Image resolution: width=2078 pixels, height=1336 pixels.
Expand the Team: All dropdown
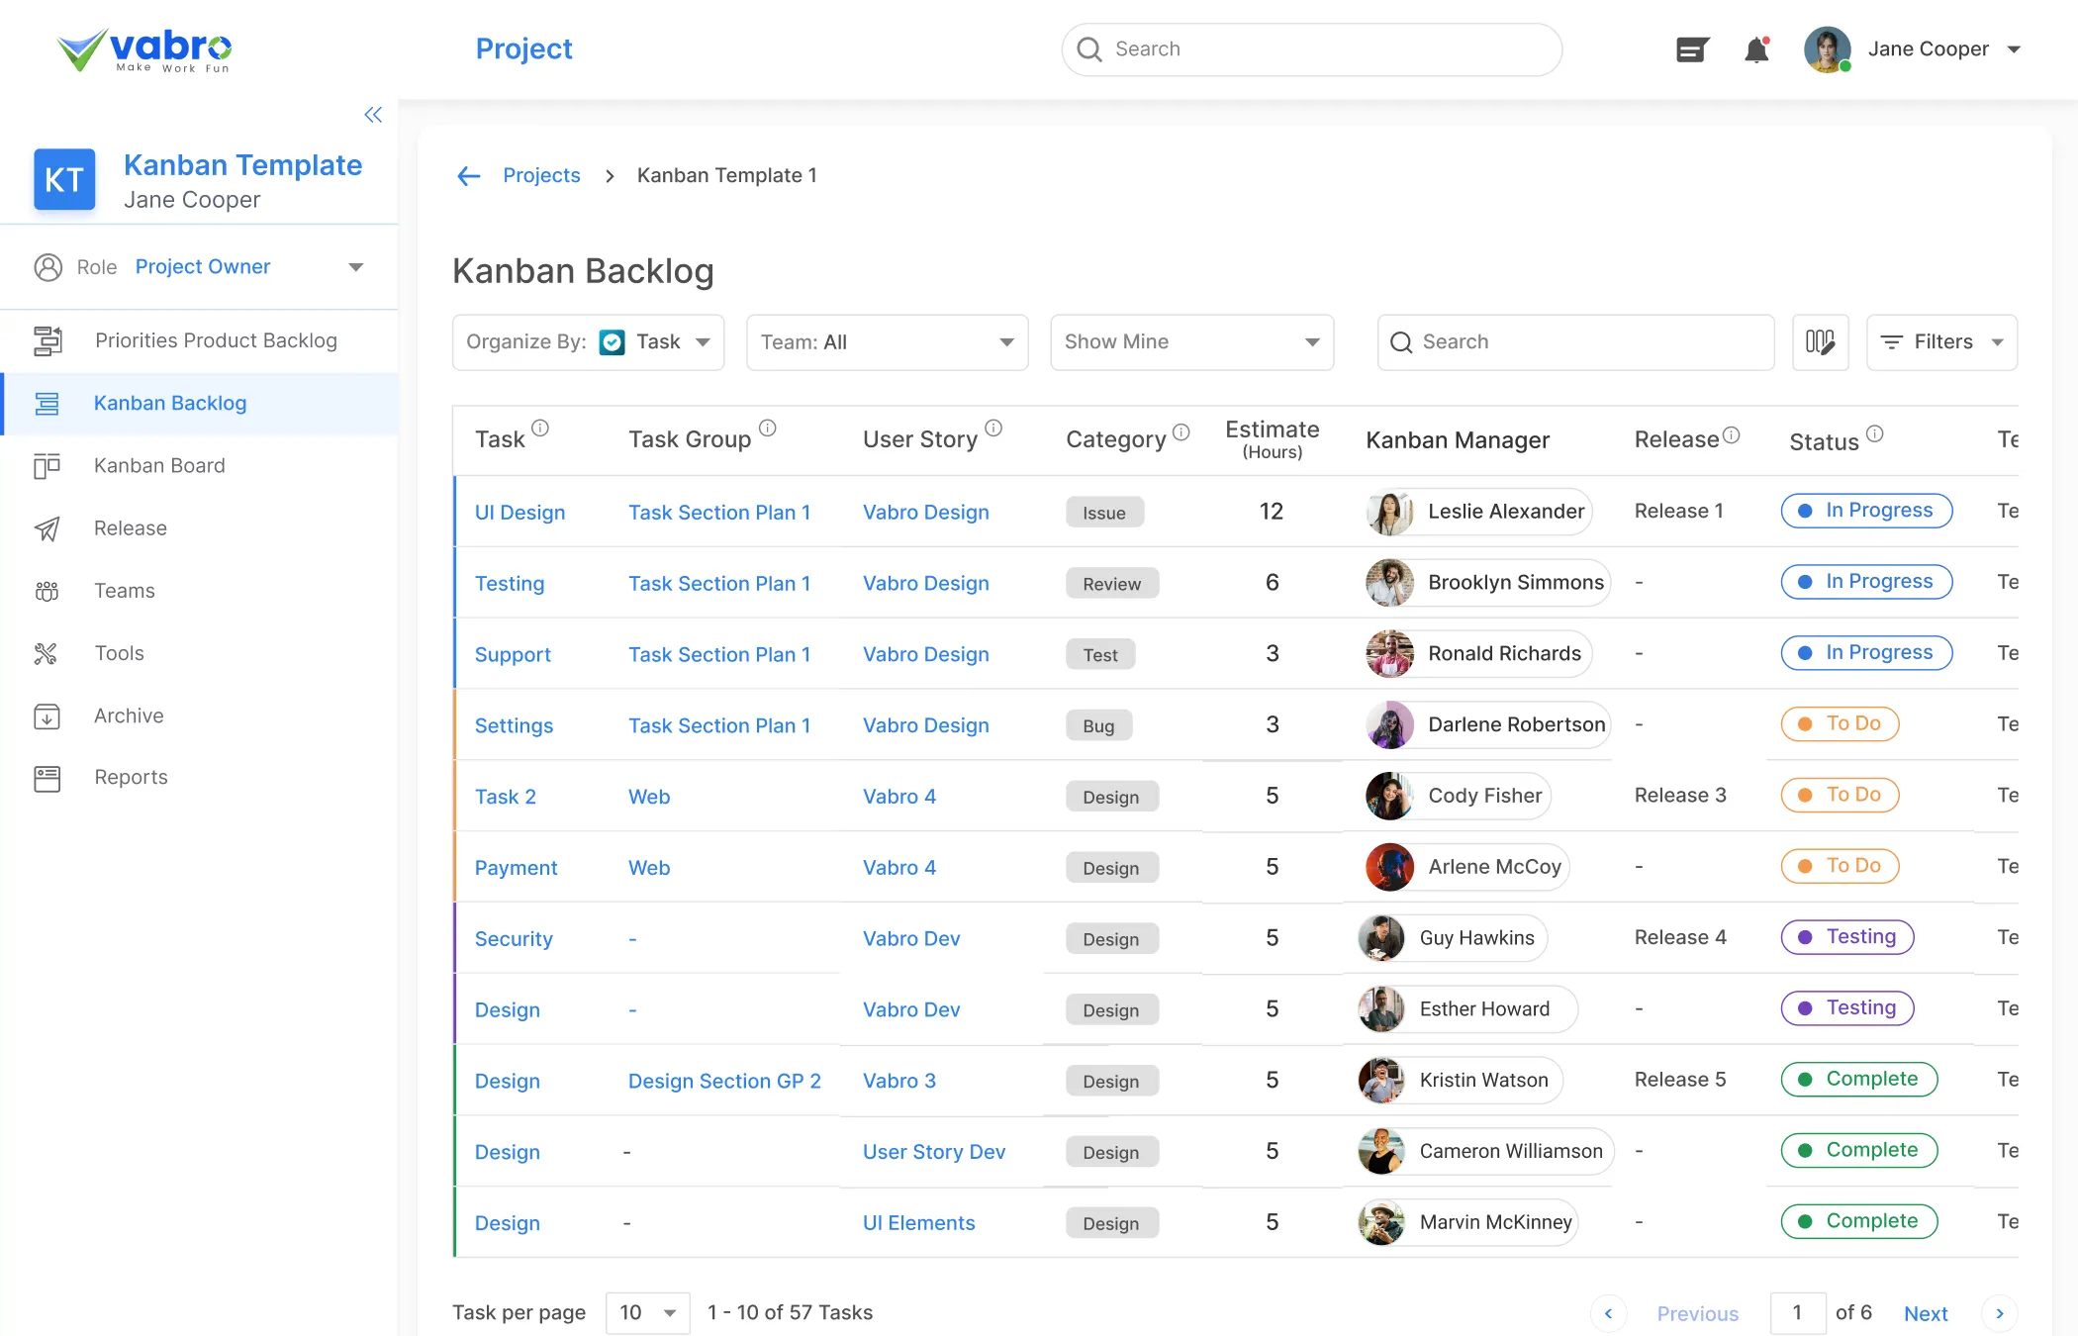tap(887, 342)
